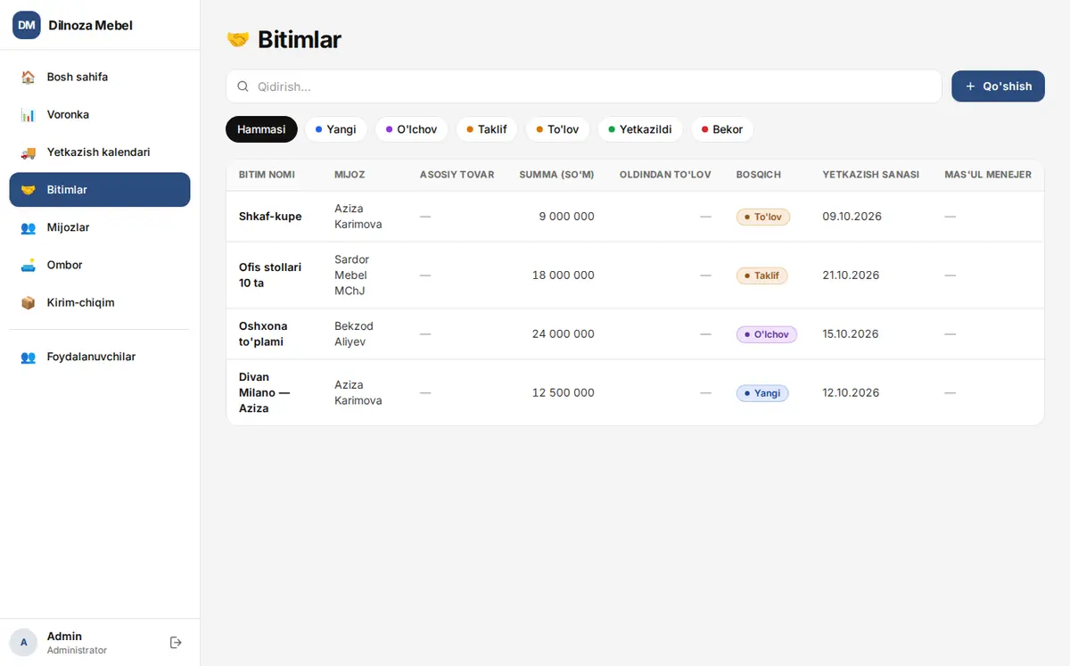
Task: Click the 18 000 000 amount
Action: pyautogui.click(x=563, y=275)
